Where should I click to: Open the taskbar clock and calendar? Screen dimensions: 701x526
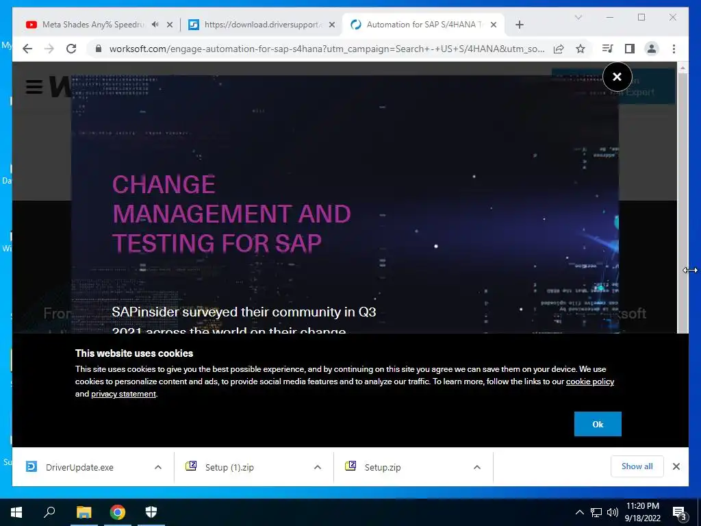[642, 512]
